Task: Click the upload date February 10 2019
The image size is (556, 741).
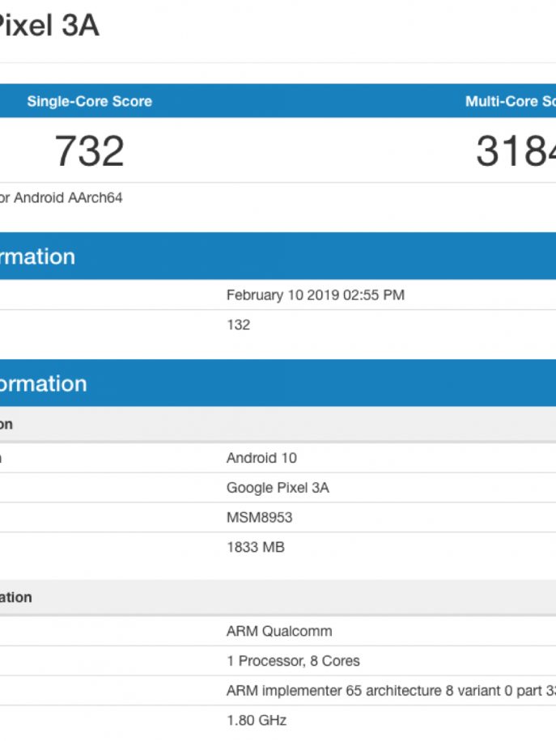Action: pyautogui.click(x=315, y=295)
